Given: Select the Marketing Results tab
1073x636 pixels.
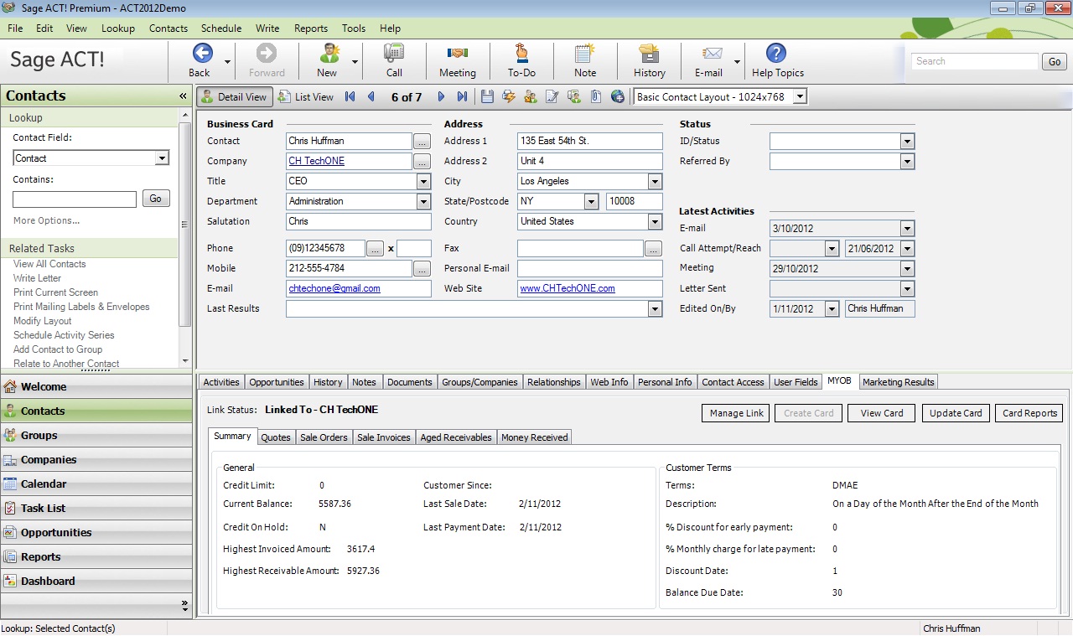Looking at the screenshot, I should [x=899, y=382].
